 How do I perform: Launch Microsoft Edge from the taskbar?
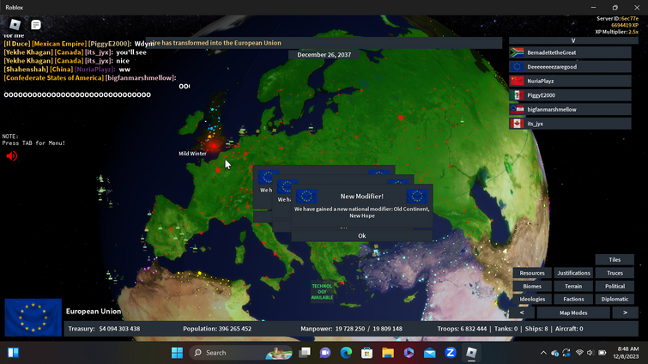point(346,353)
